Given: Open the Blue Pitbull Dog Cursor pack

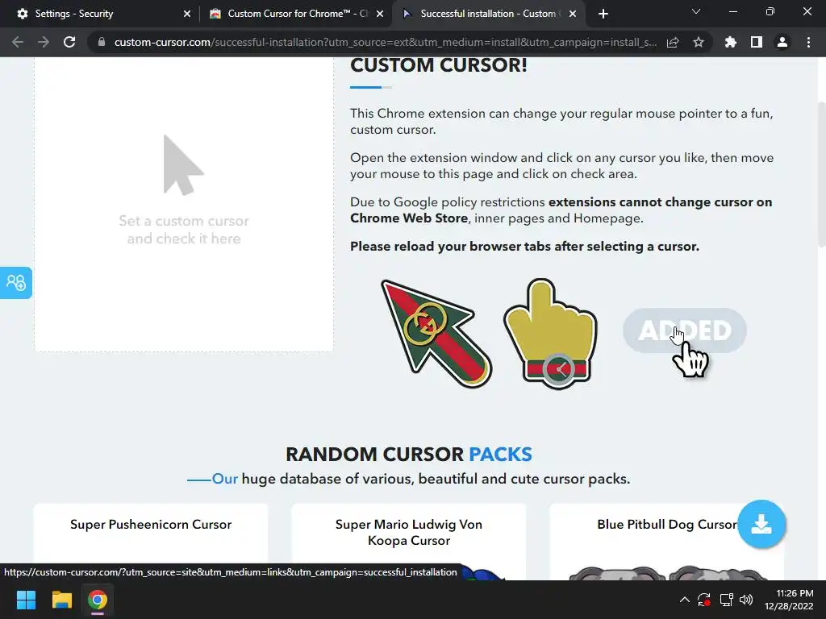Looking at the screenshot, I should [666, 524].
